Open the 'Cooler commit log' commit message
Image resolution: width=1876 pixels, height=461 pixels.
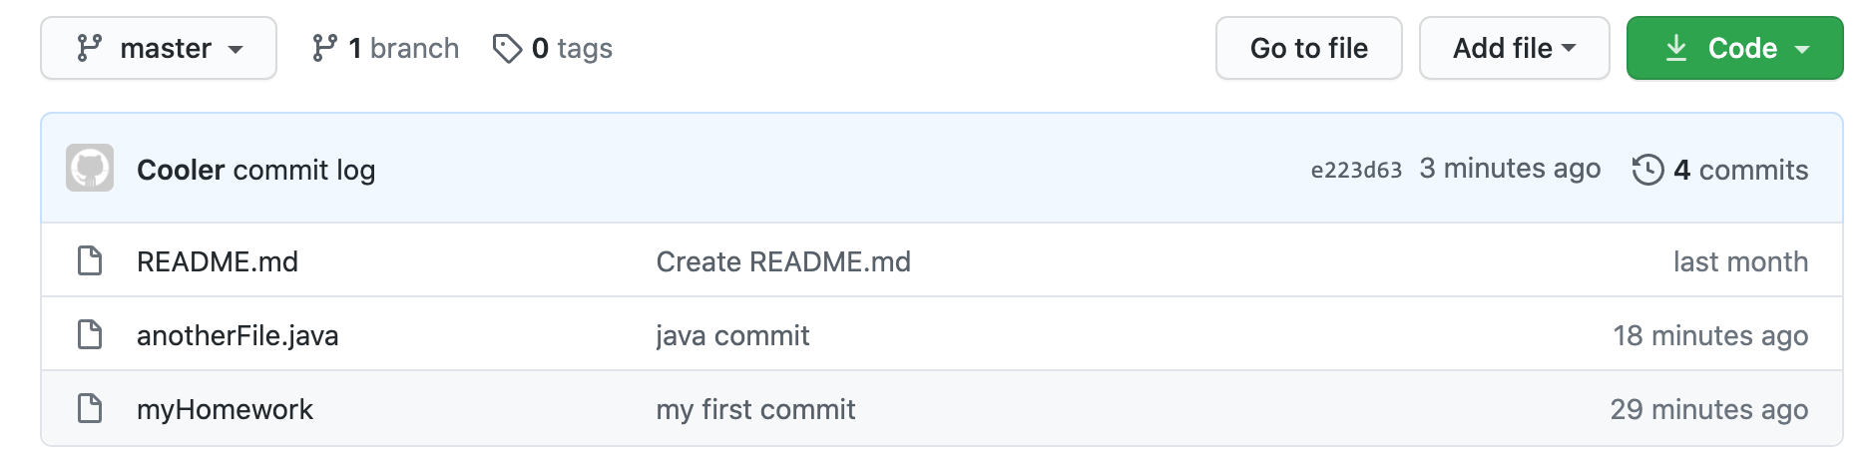click(255, 170)
